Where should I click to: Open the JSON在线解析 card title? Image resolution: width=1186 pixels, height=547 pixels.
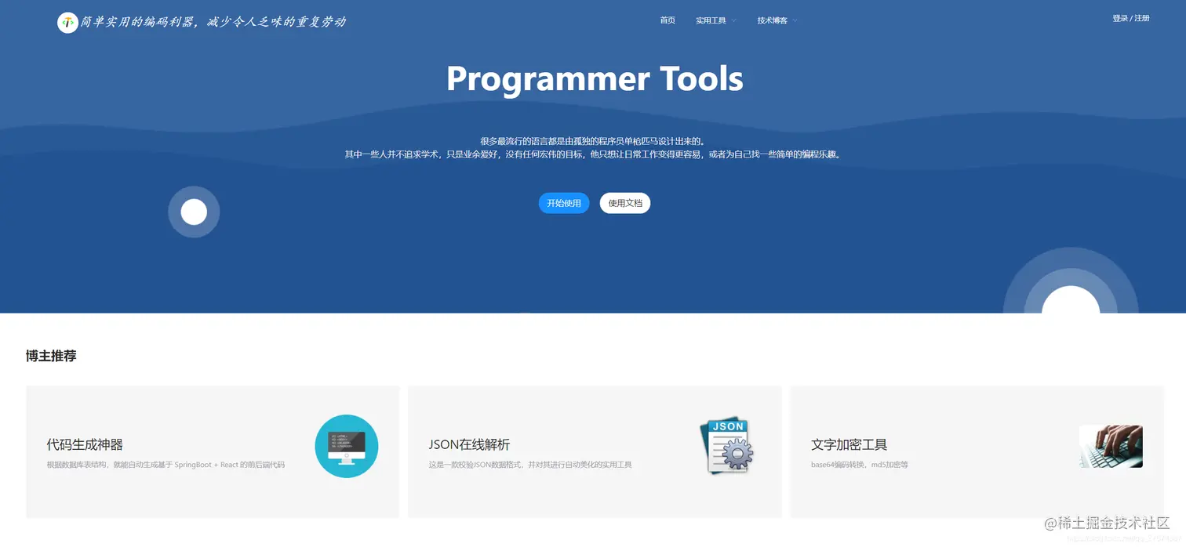point(469,444)
